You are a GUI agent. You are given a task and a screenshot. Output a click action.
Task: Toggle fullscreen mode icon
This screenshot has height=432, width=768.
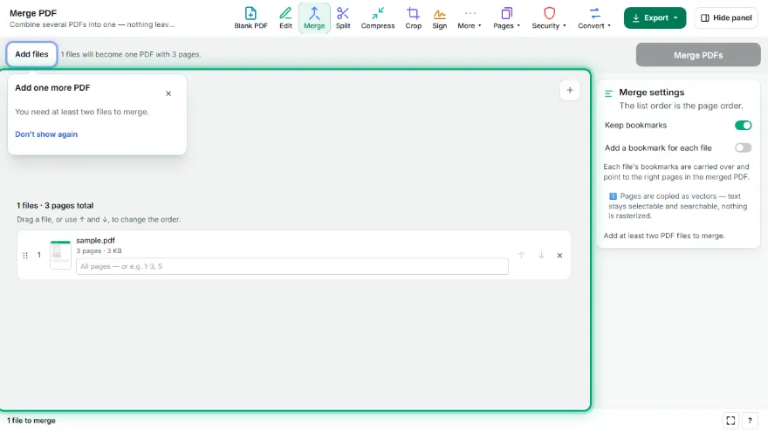(x=730, y=421)
